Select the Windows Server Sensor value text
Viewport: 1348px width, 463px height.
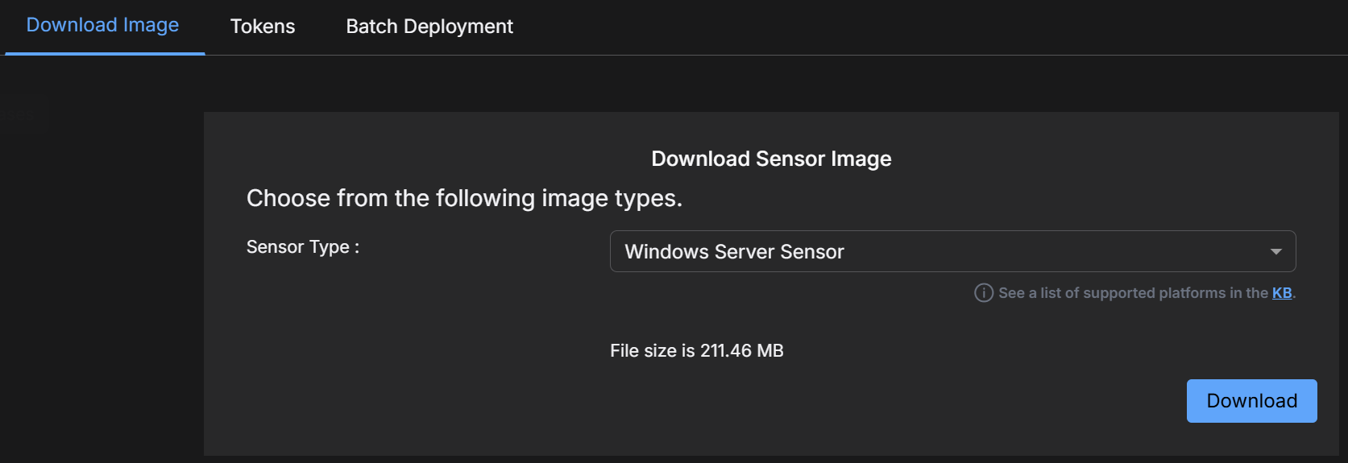pyautogui.click(x=734, y=252)
